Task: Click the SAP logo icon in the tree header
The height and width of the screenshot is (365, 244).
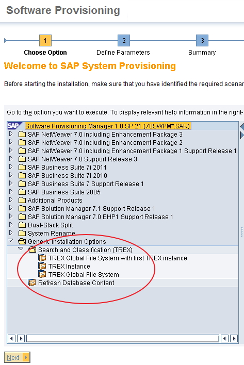Action: (14, 126)
